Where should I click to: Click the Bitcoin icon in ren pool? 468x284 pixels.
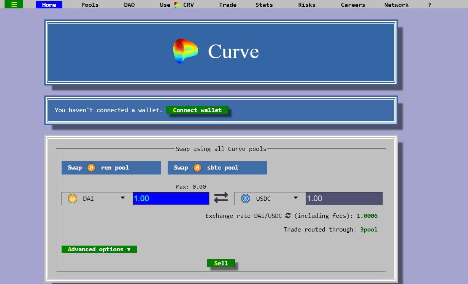[91, 168]
